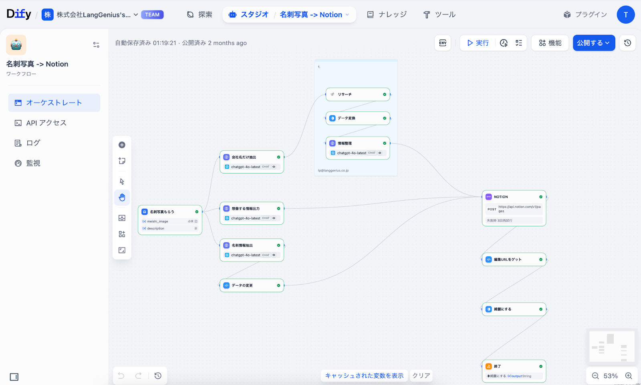641x385 pixels.
Task: Open app settings sliders icon
Action: 96,45
